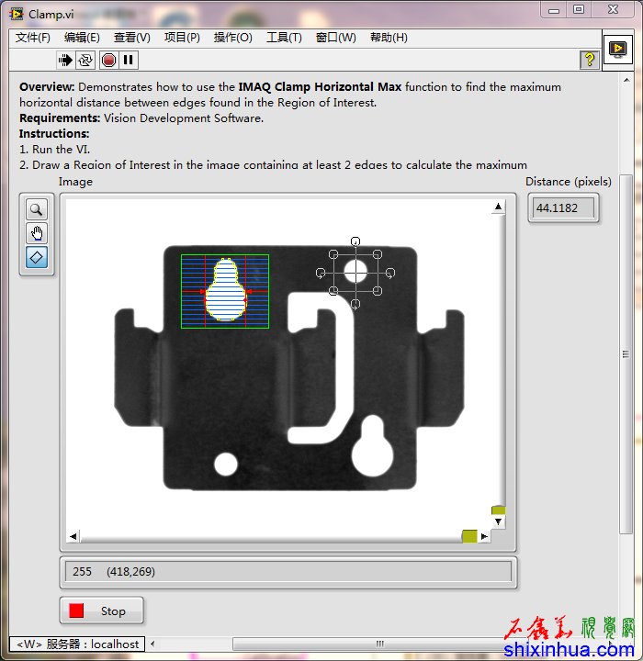Screen dimensions: 643x661
Task: Expand the 工具(T) menu
Action: [284, 38]
